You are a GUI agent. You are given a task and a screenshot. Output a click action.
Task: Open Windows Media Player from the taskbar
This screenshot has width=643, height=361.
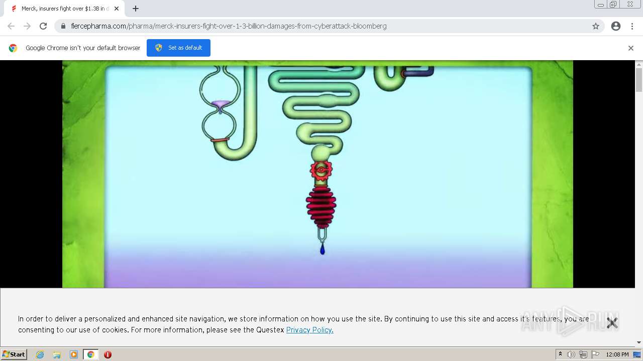click(74, 354)
